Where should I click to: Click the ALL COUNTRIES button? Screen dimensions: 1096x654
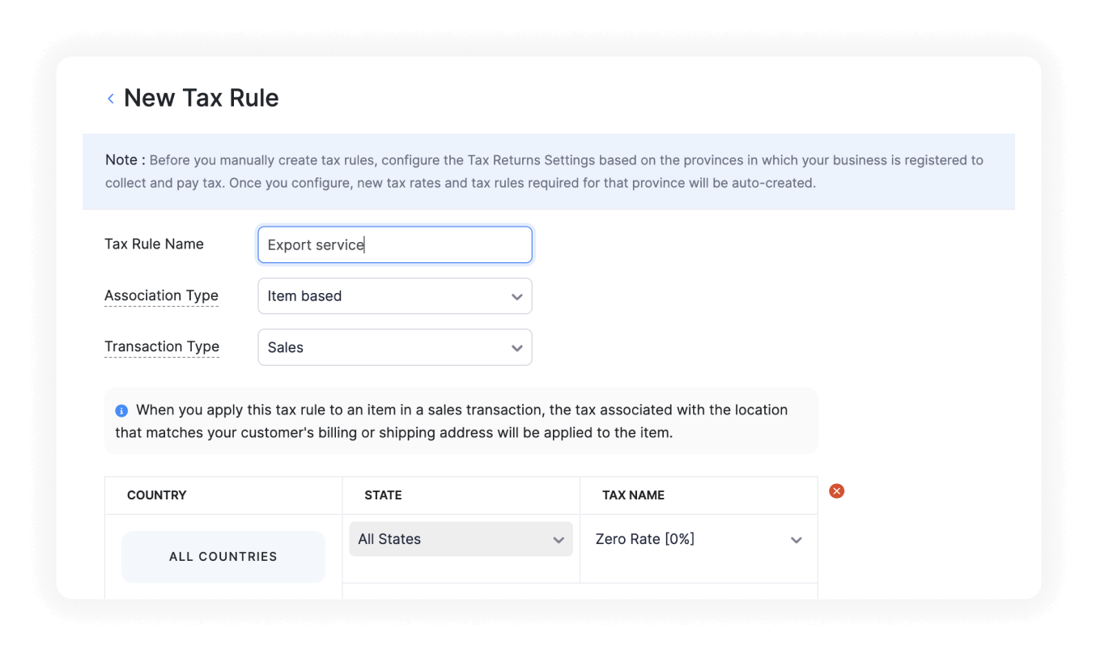coord(223,557)
